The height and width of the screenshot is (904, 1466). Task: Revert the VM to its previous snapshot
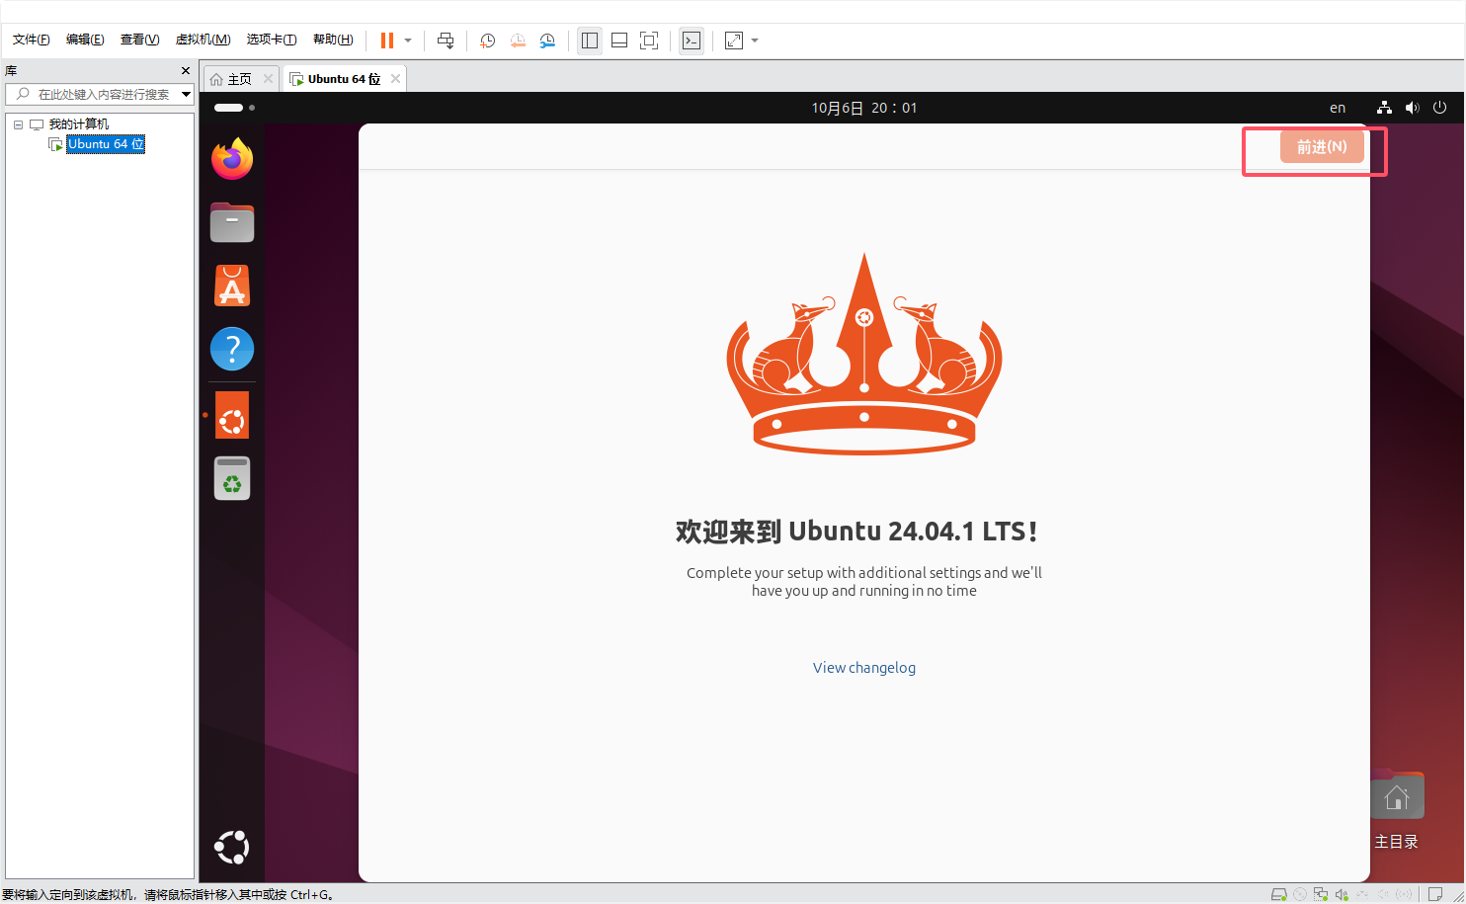[x=518, y=41]
